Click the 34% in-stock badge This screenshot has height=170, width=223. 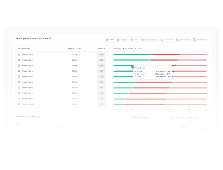pyautogui.click(x=101, y=66)
